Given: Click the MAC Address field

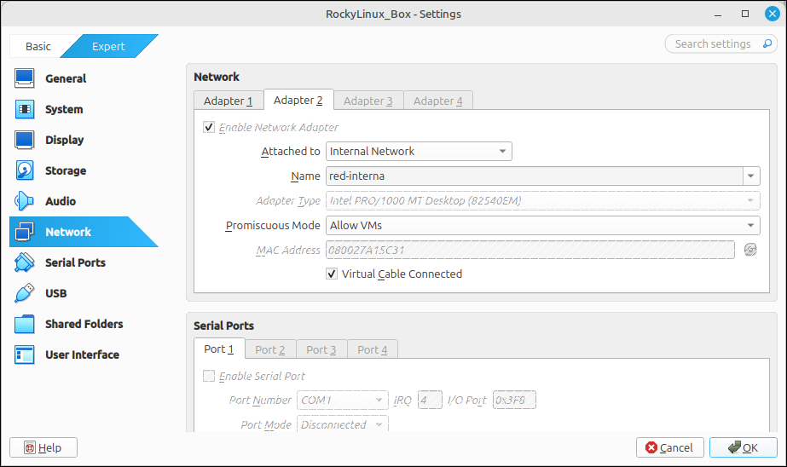Looking at the screenshot, I should click(530, 250).
